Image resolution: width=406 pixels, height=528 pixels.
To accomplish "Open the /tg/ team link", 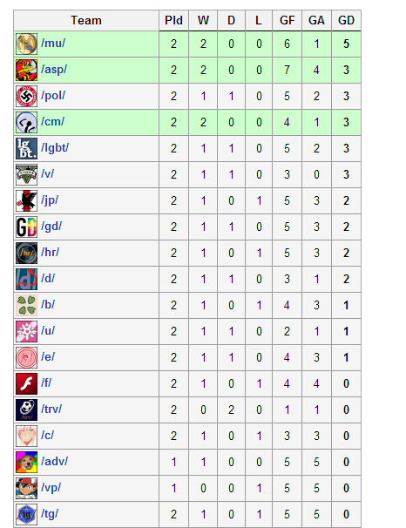I will 50,514.
